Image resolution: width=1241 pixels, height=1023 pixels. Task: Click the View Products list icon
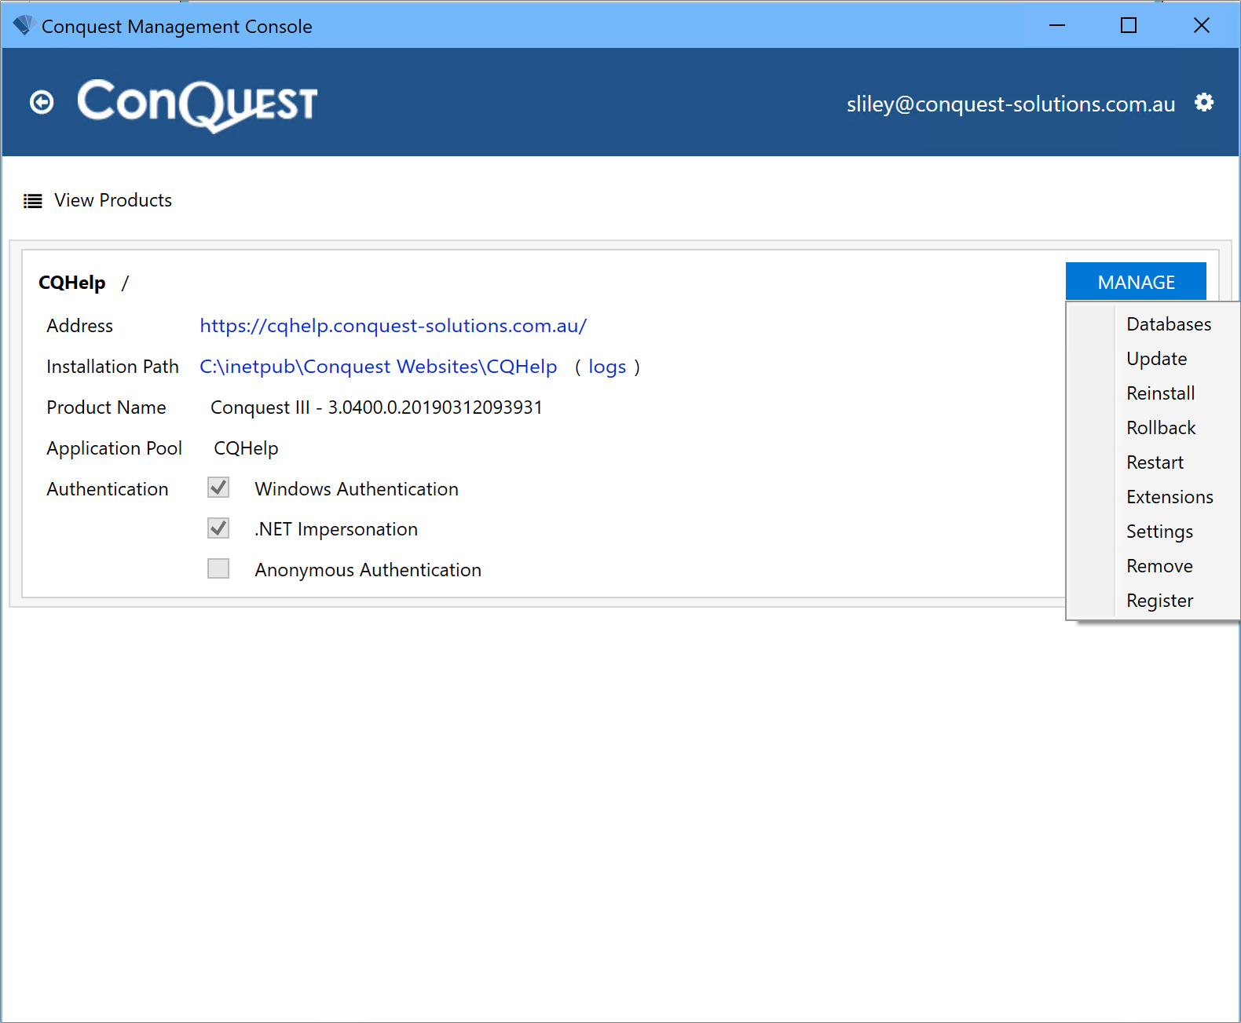pos(33,201)
